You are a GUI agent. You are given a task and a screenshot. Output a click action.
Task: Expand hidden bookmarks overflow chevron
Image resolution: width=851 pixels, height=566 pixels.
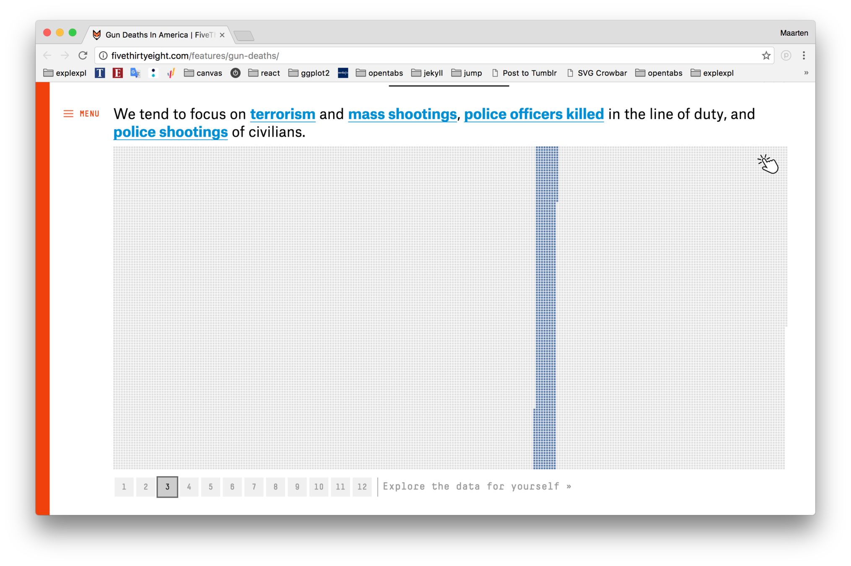click(x=806, y=73)
